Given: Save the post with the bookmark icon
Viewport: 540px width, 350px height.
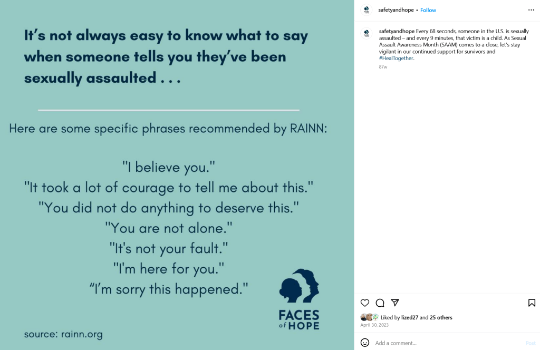Looking at the screenshot, I should point(532,303).
